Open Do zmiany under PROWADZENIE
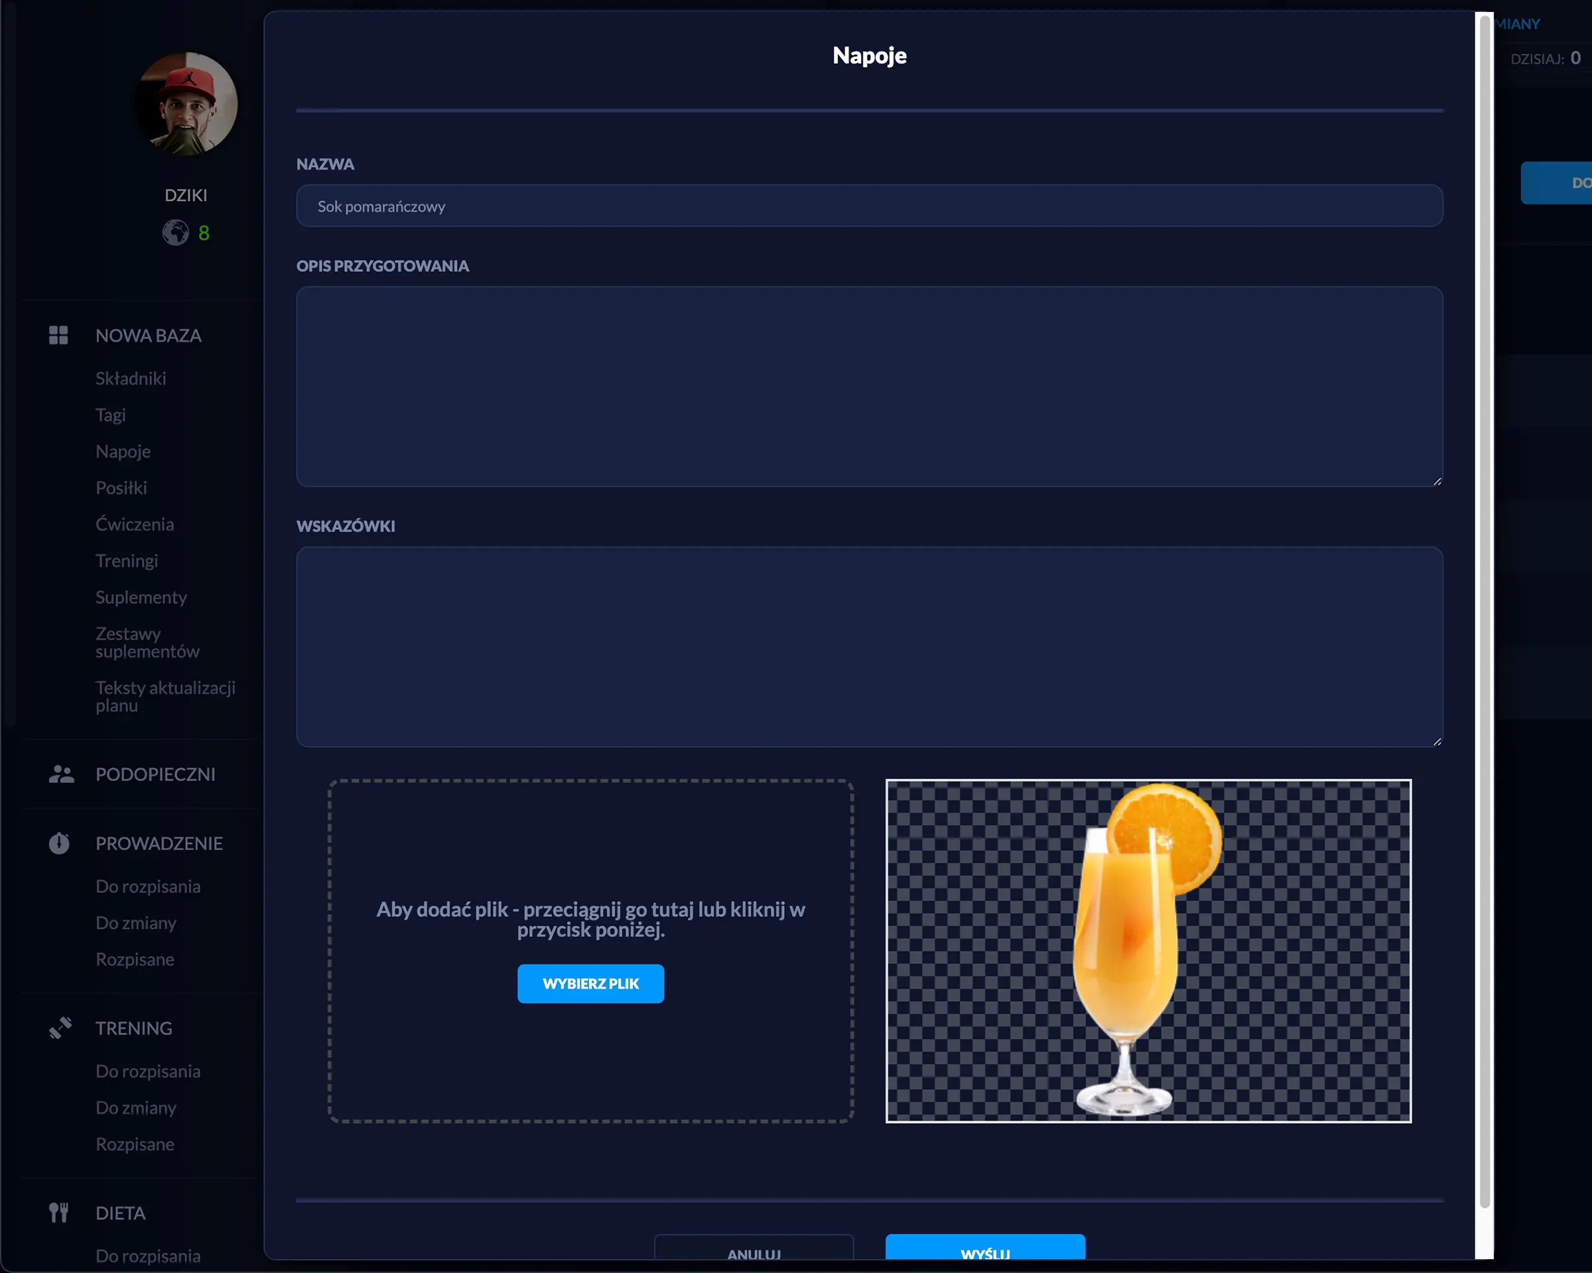Viewport: 1592px width, 1273px height. tap(136, 923)
